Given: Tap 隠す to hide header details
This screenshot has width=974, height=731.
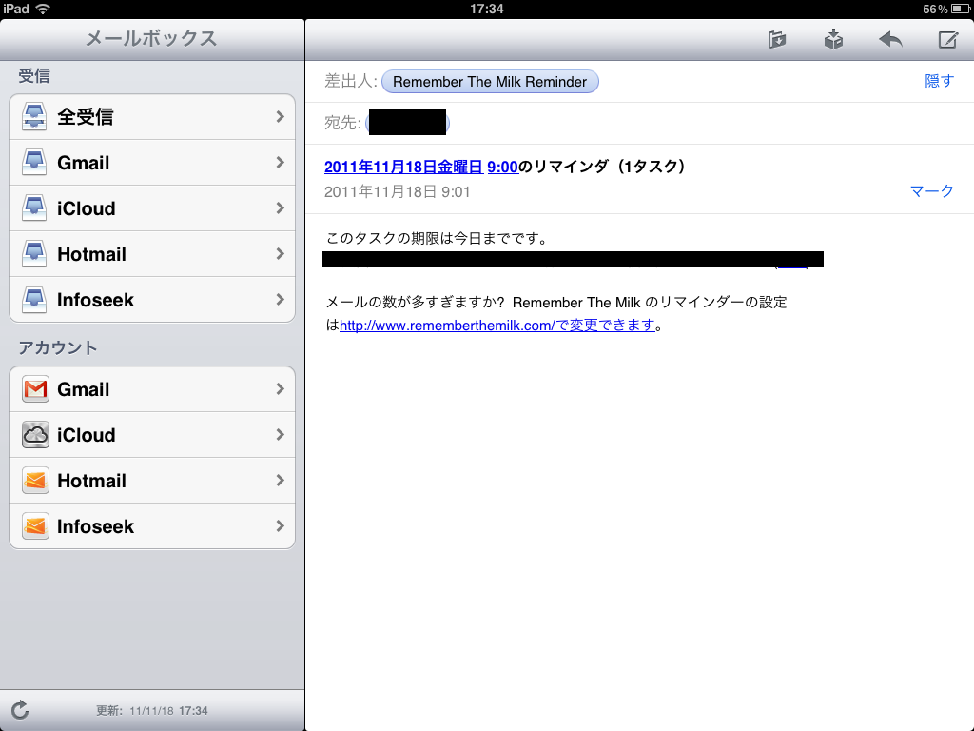Looking at the screenshot, I should pos(939,81).
